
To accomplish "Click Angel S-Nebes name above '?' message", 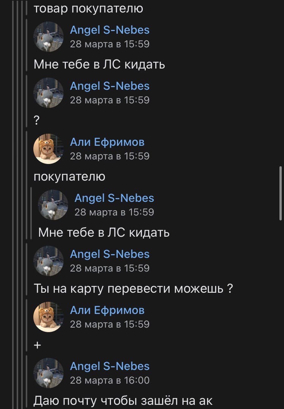I will pos(110,86).
